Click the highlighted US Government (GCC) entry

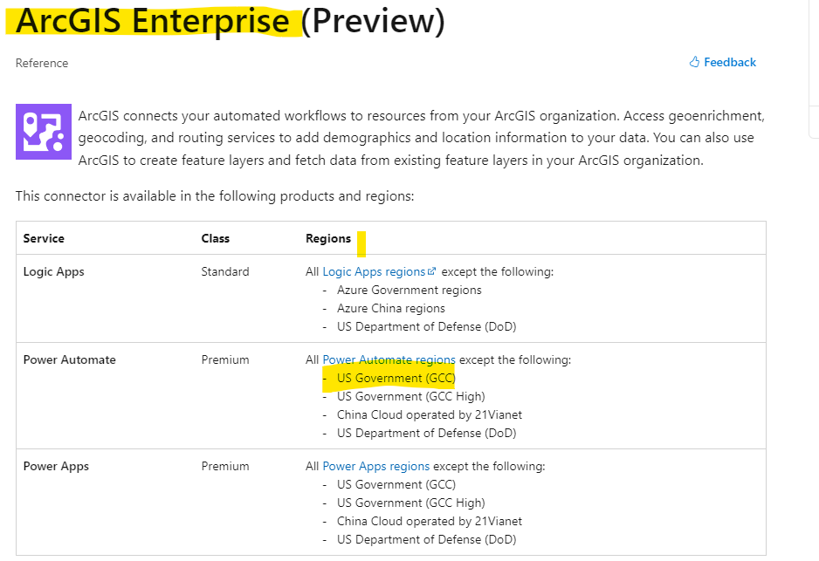[389, 378]
